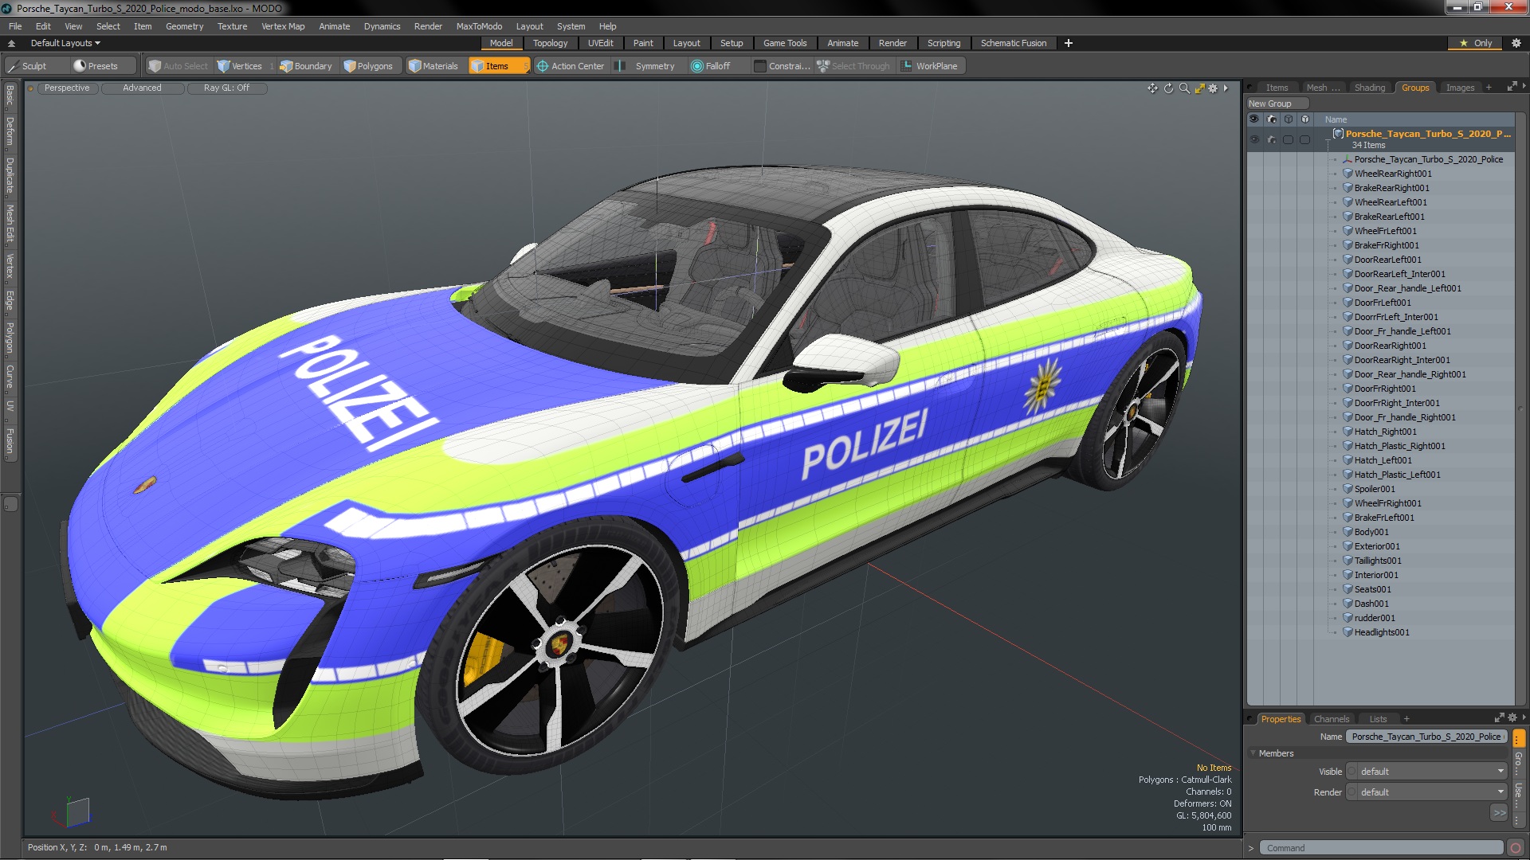Open layout settings gear at top right

coord(1516,43)
